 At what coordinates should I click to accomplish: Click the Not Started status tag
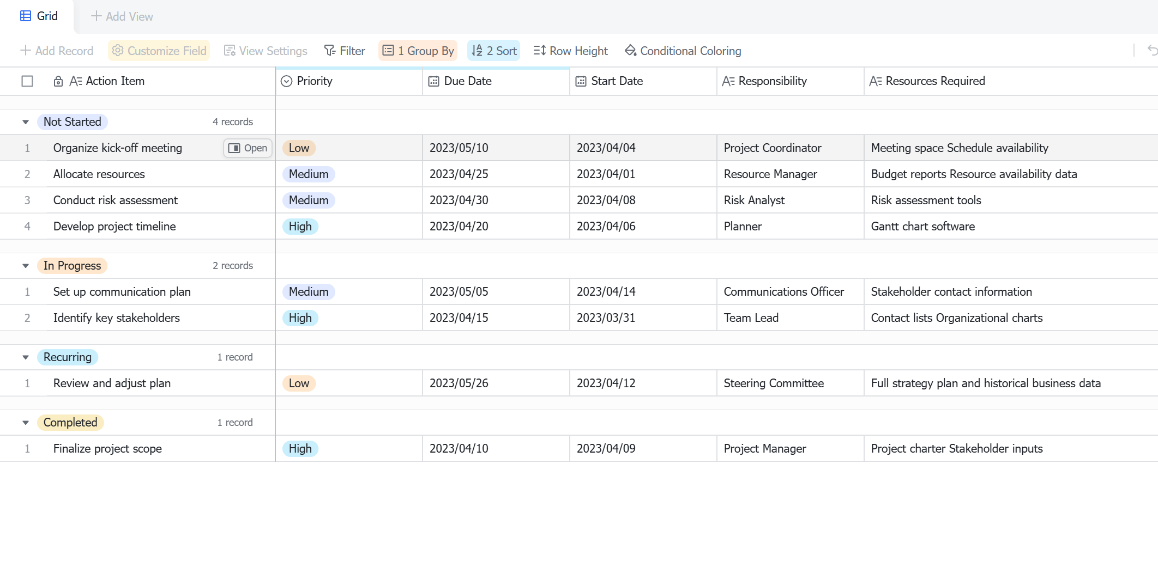pos(73,122)
